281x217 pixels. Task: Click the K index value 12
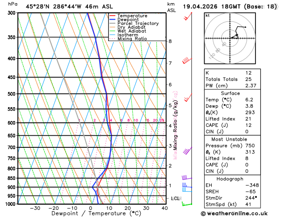click(x=248, y=73)
